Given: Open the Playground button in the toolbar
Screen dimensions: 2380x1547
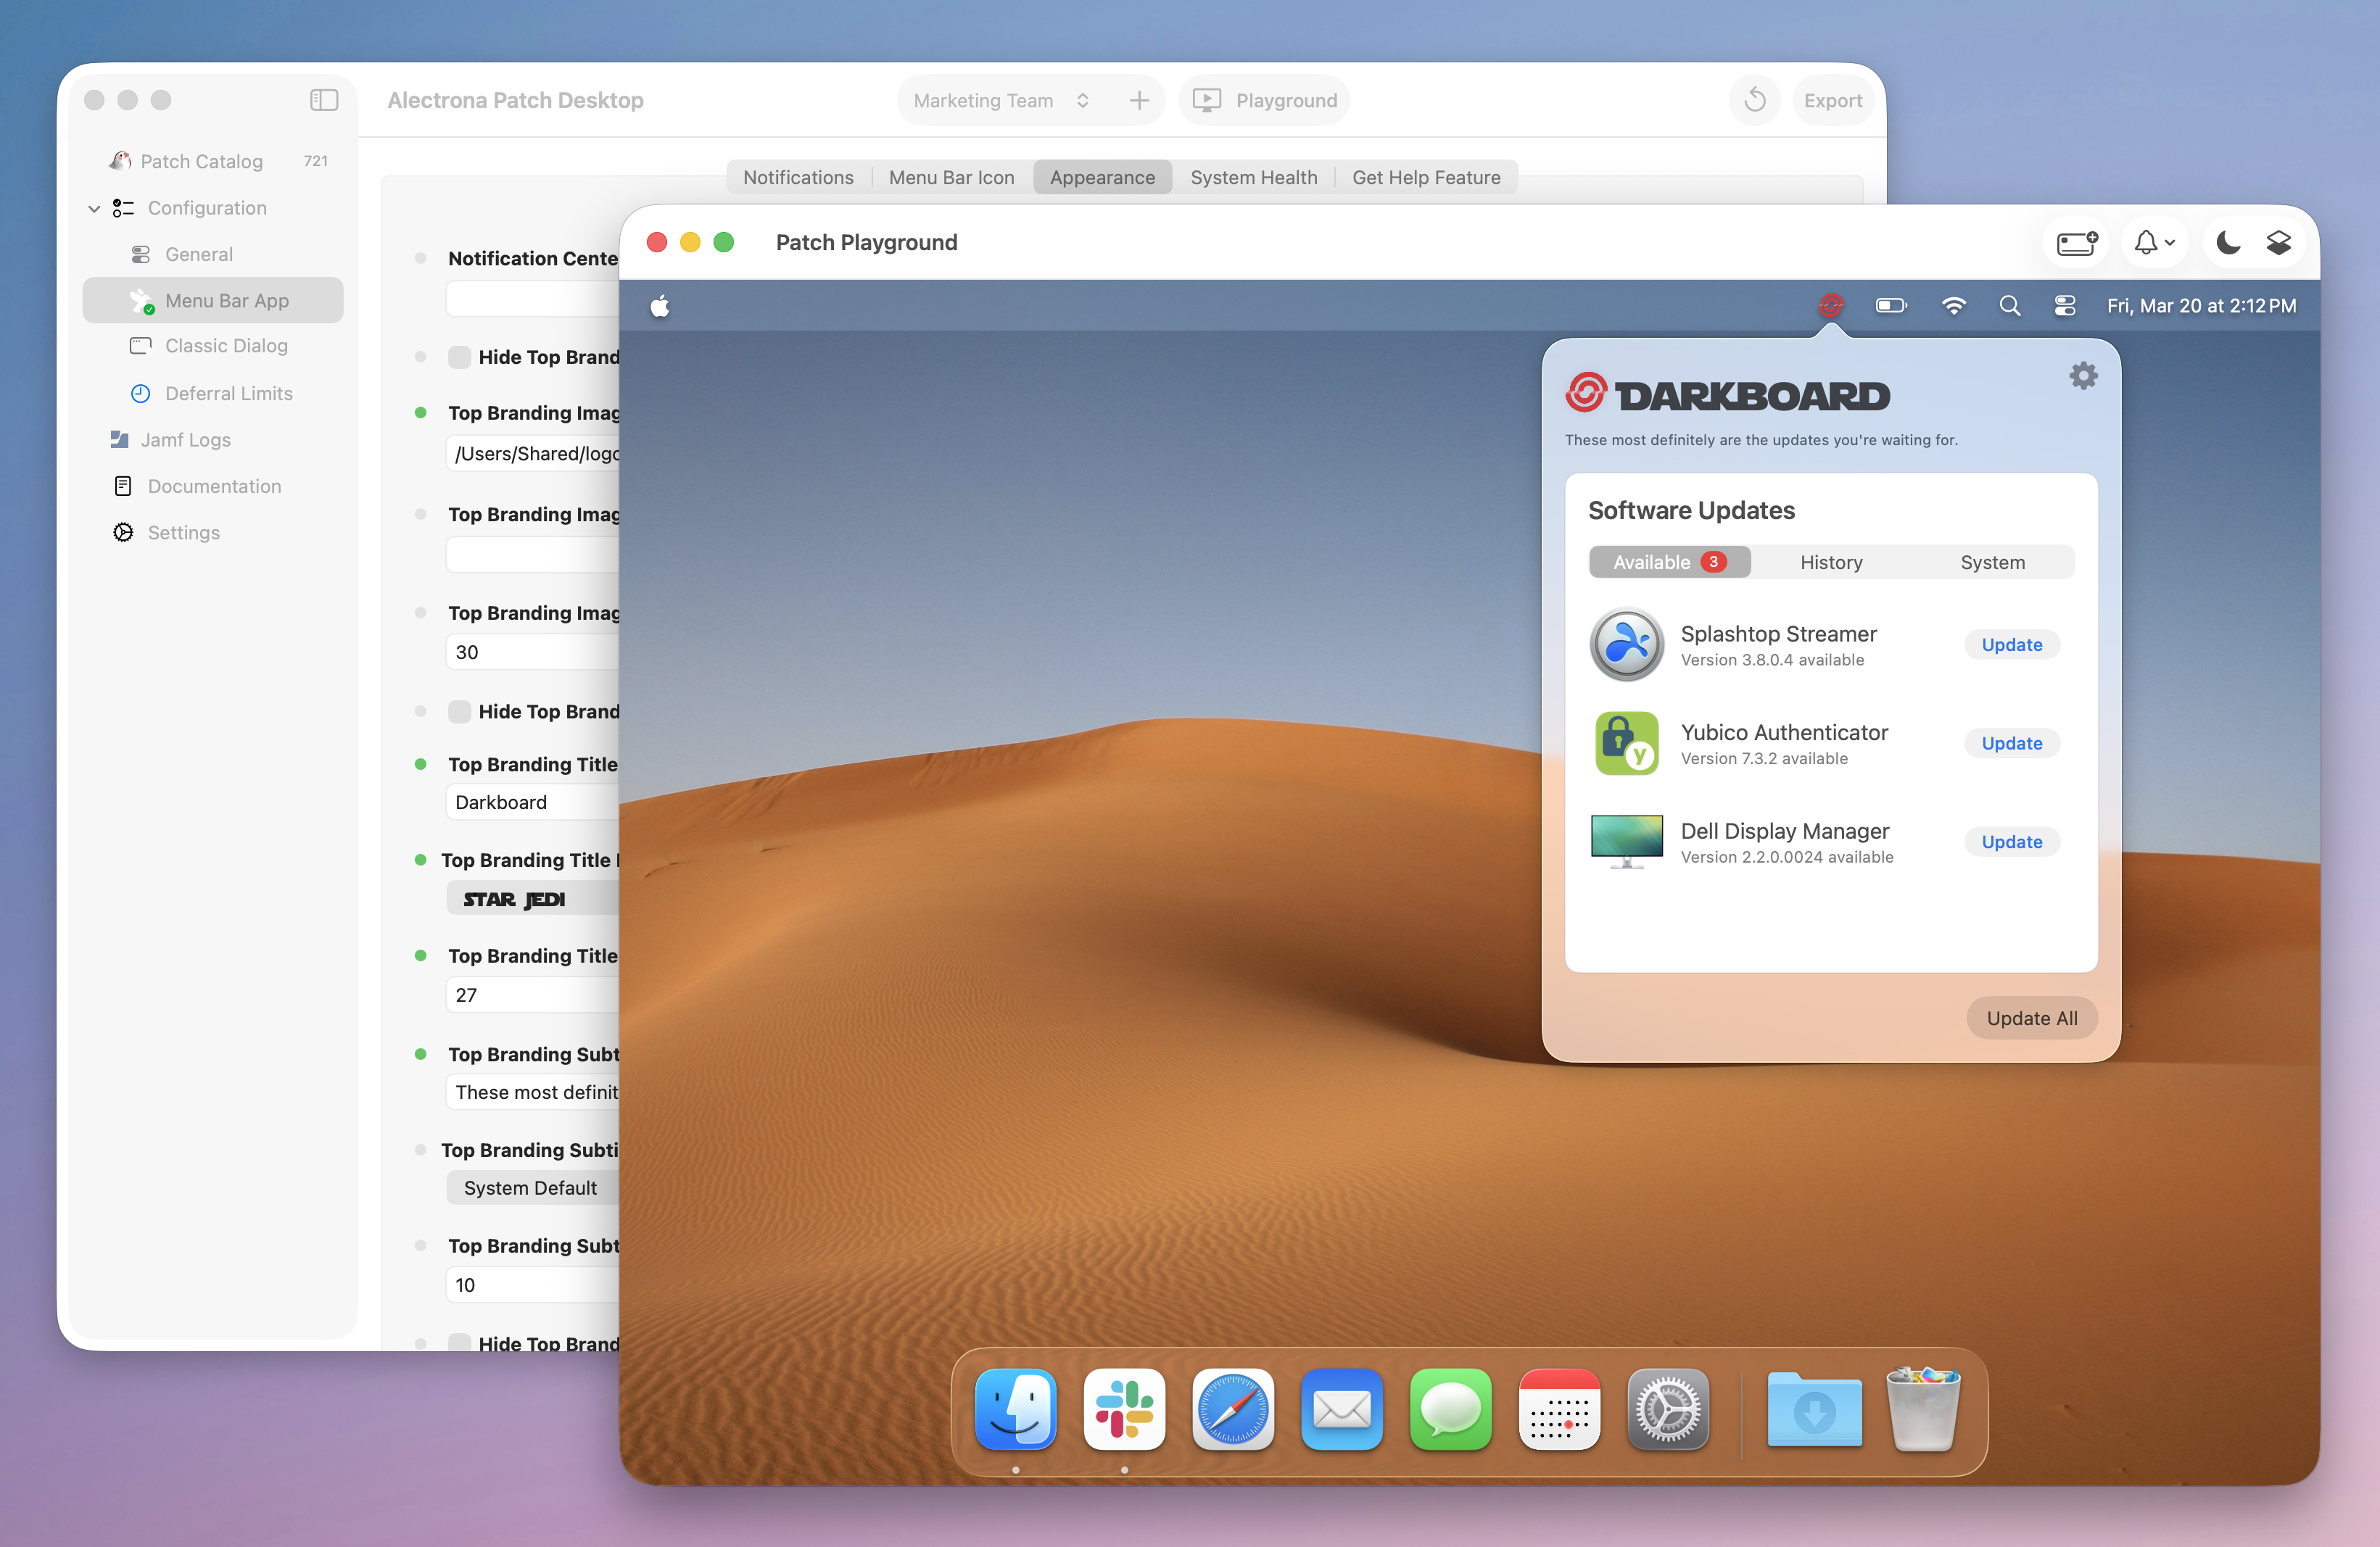Looking at the screenshot, I should click(x=1264, y=100).
